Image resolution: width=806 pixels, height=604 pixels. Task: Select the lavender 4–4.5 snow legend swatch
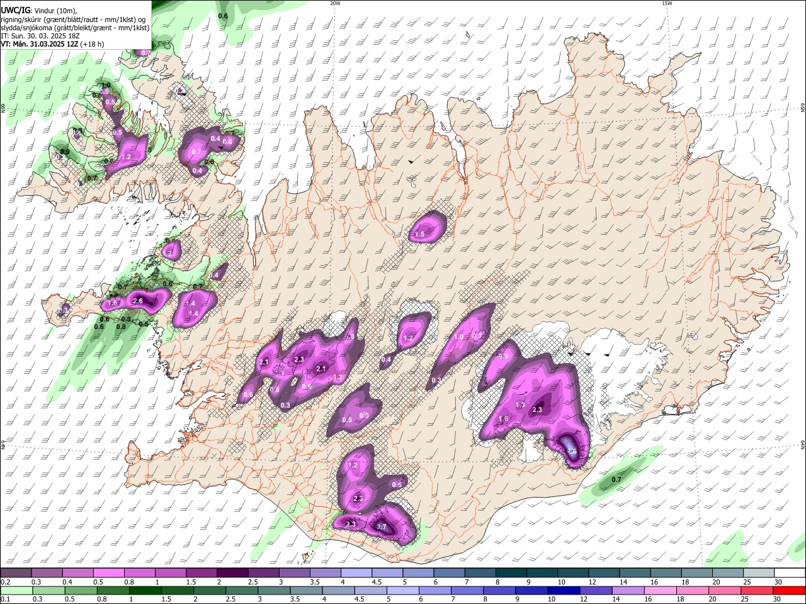356,573
